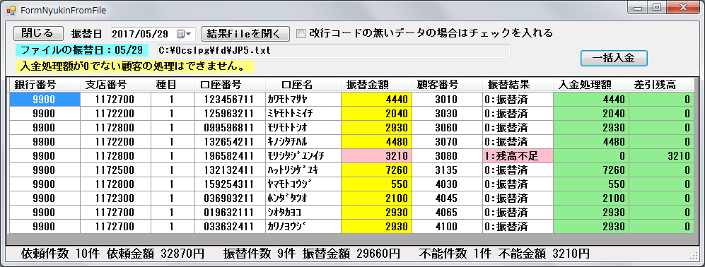The image size is (705, 267).
Task: Click 振替金額 29660円 in status bar
Action: [351, 254]
